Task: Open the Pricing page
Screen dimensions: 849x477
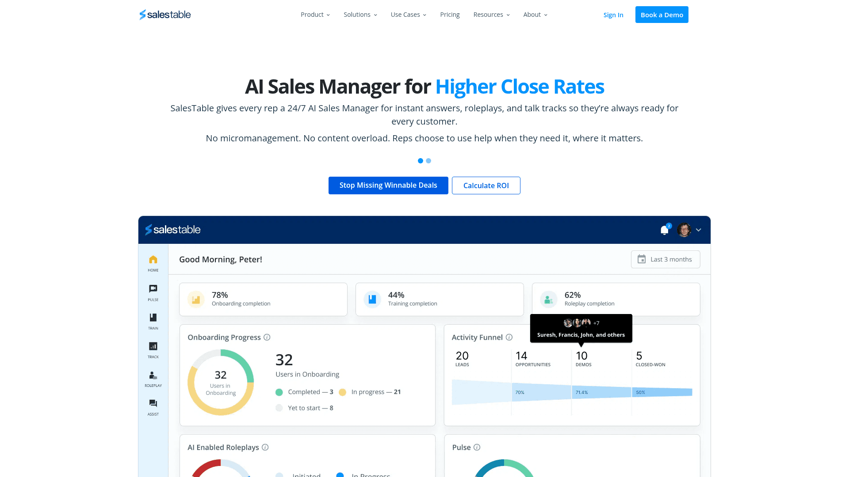Action: pos(450,15)
